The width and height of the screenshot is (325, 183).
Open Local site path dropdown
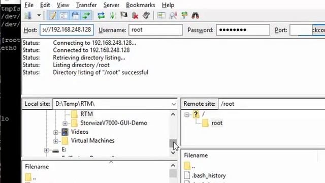point(174,104)
